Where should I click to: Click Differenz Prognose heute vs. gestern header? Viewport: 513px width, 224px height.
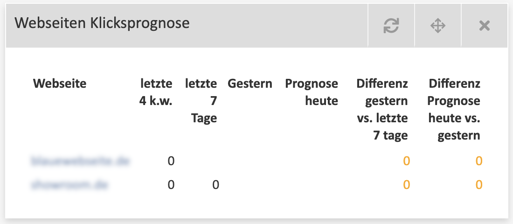click(454, 109)
